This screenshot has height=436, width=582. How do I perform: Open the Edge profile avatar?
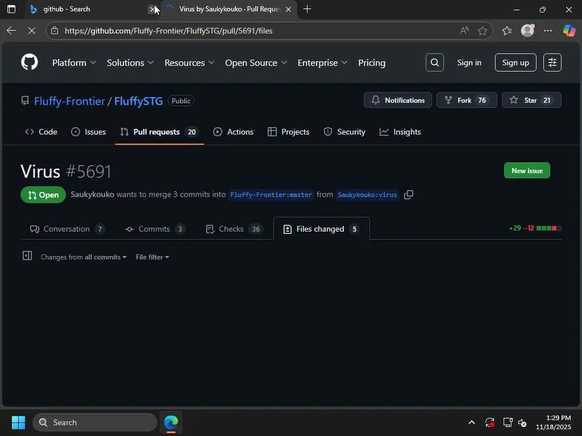pos(527,31)
